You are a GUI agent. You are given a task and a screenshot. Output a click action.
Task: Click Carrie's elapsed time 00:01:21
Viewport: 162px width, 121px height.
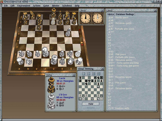pos(61,84)
